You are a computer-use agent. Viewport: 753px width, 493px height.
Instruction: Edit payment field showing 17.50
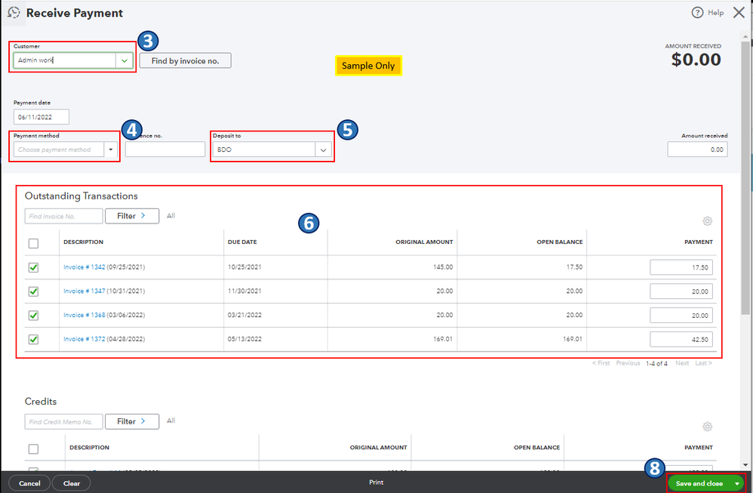click(x=681, y=267)
